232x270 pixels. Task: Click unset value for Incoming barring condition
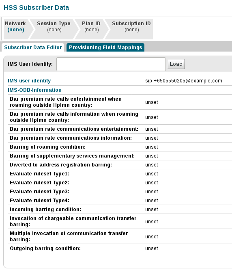pos(152,210)
